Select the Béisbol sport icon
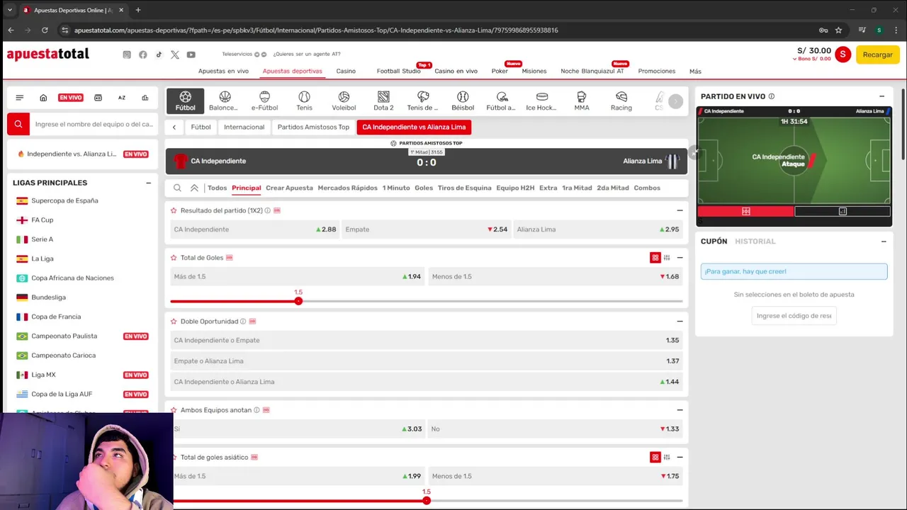The height and width of the screenshot is (510, 907). [463, 101]
